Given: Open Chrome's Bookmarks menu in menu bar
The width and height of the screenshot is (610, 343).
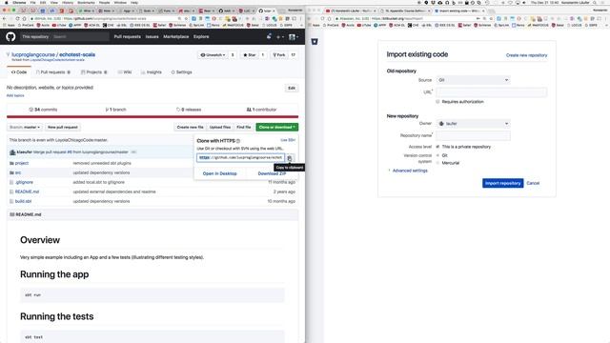Looking at the screenshot, I should [x=86, y=3].
